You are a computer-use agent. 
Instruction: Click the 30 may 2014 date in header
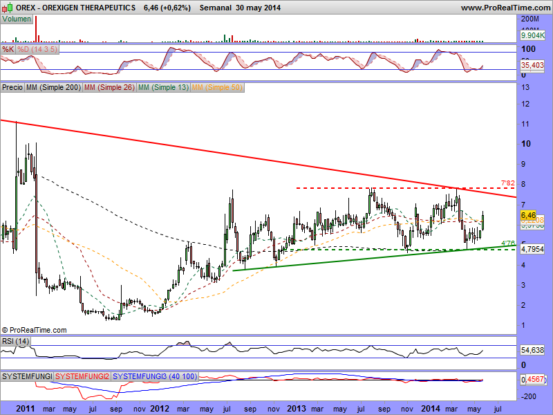coord(258,8)
